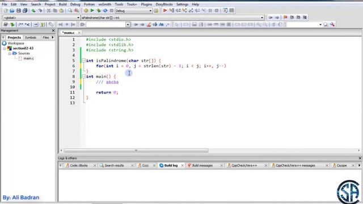Close the Management panel
Image resolution: width=363 pixels, height=204 pixels.
pyautogui.click(x=53, y=31)
